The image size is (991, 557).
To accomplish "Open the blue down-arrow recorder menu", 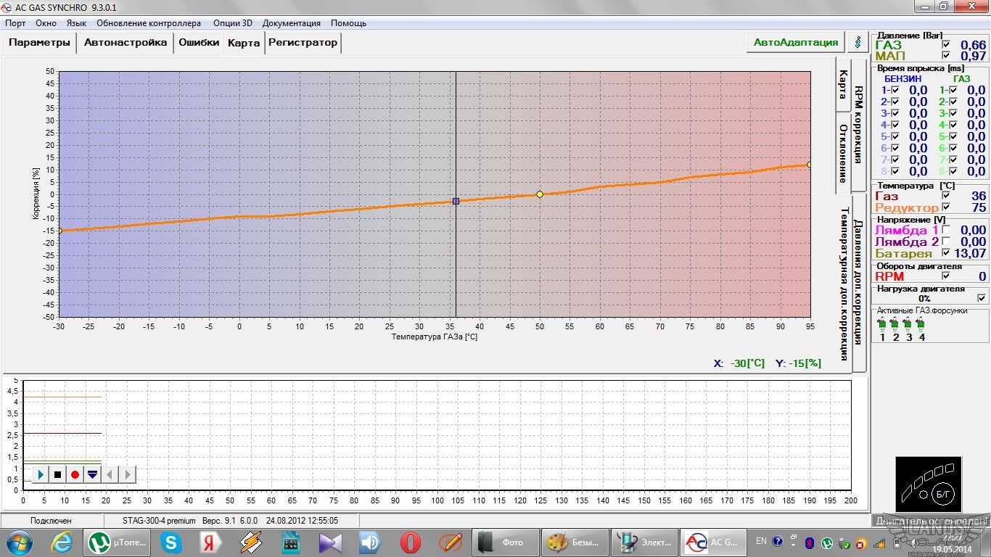I will (92, 475).
